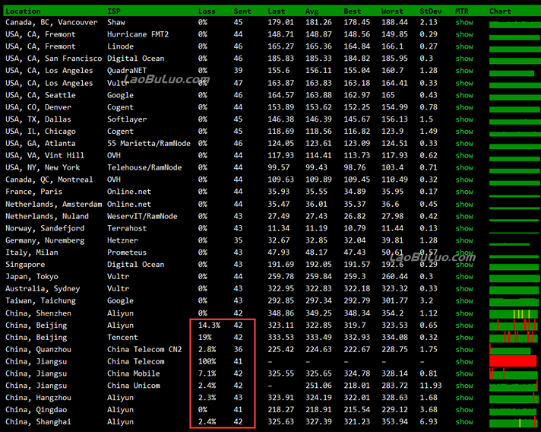Image resolution: width=541 pixels, height=432 pixels.
Task: Click the 19% loss for Beijing Tencent
Action: pos(204,338)
